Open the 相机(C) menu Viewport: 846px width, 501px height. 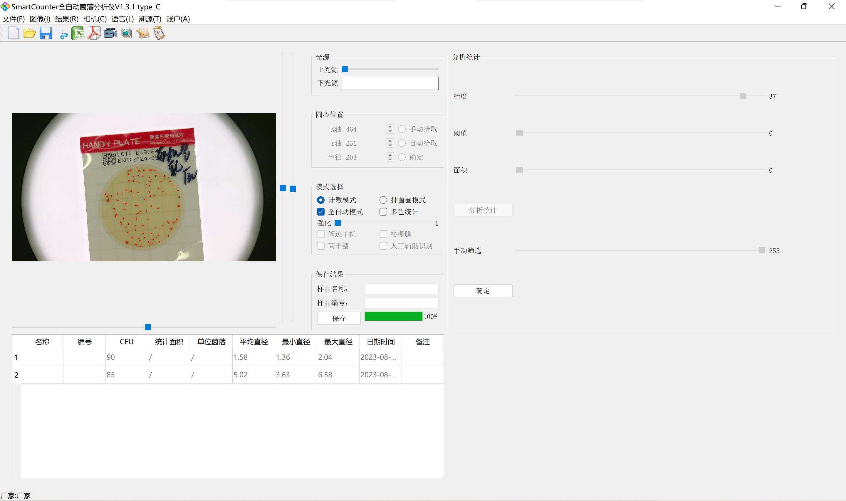(x=95, y=19)
